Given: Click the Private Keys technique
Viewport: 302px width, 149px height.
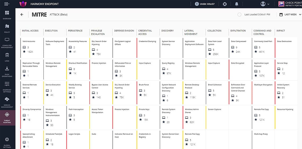Looking at the screenshot, I should coord(148,117).
